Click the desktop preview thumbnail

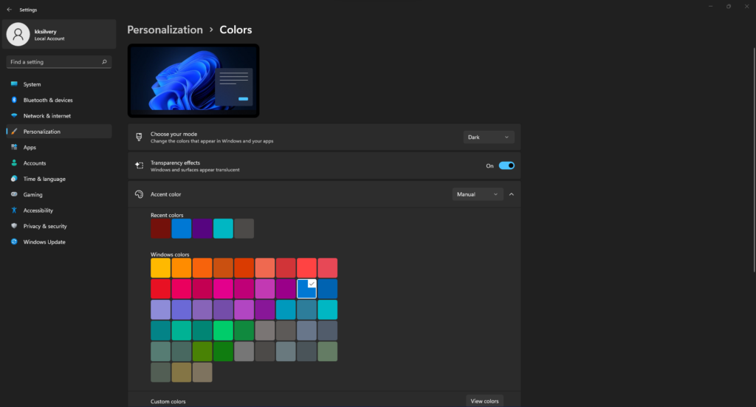(193, 81)
